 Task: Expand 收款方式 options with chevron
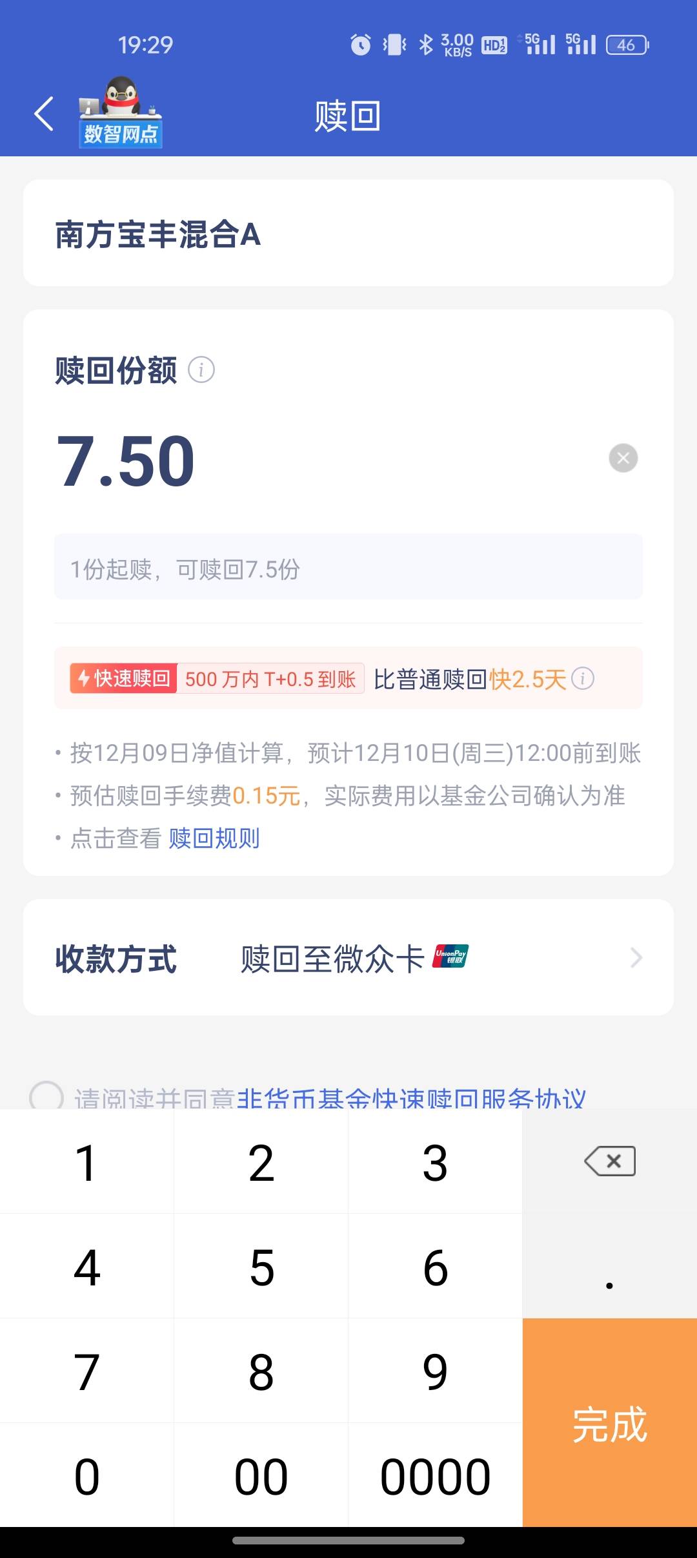tap(636, 957)
